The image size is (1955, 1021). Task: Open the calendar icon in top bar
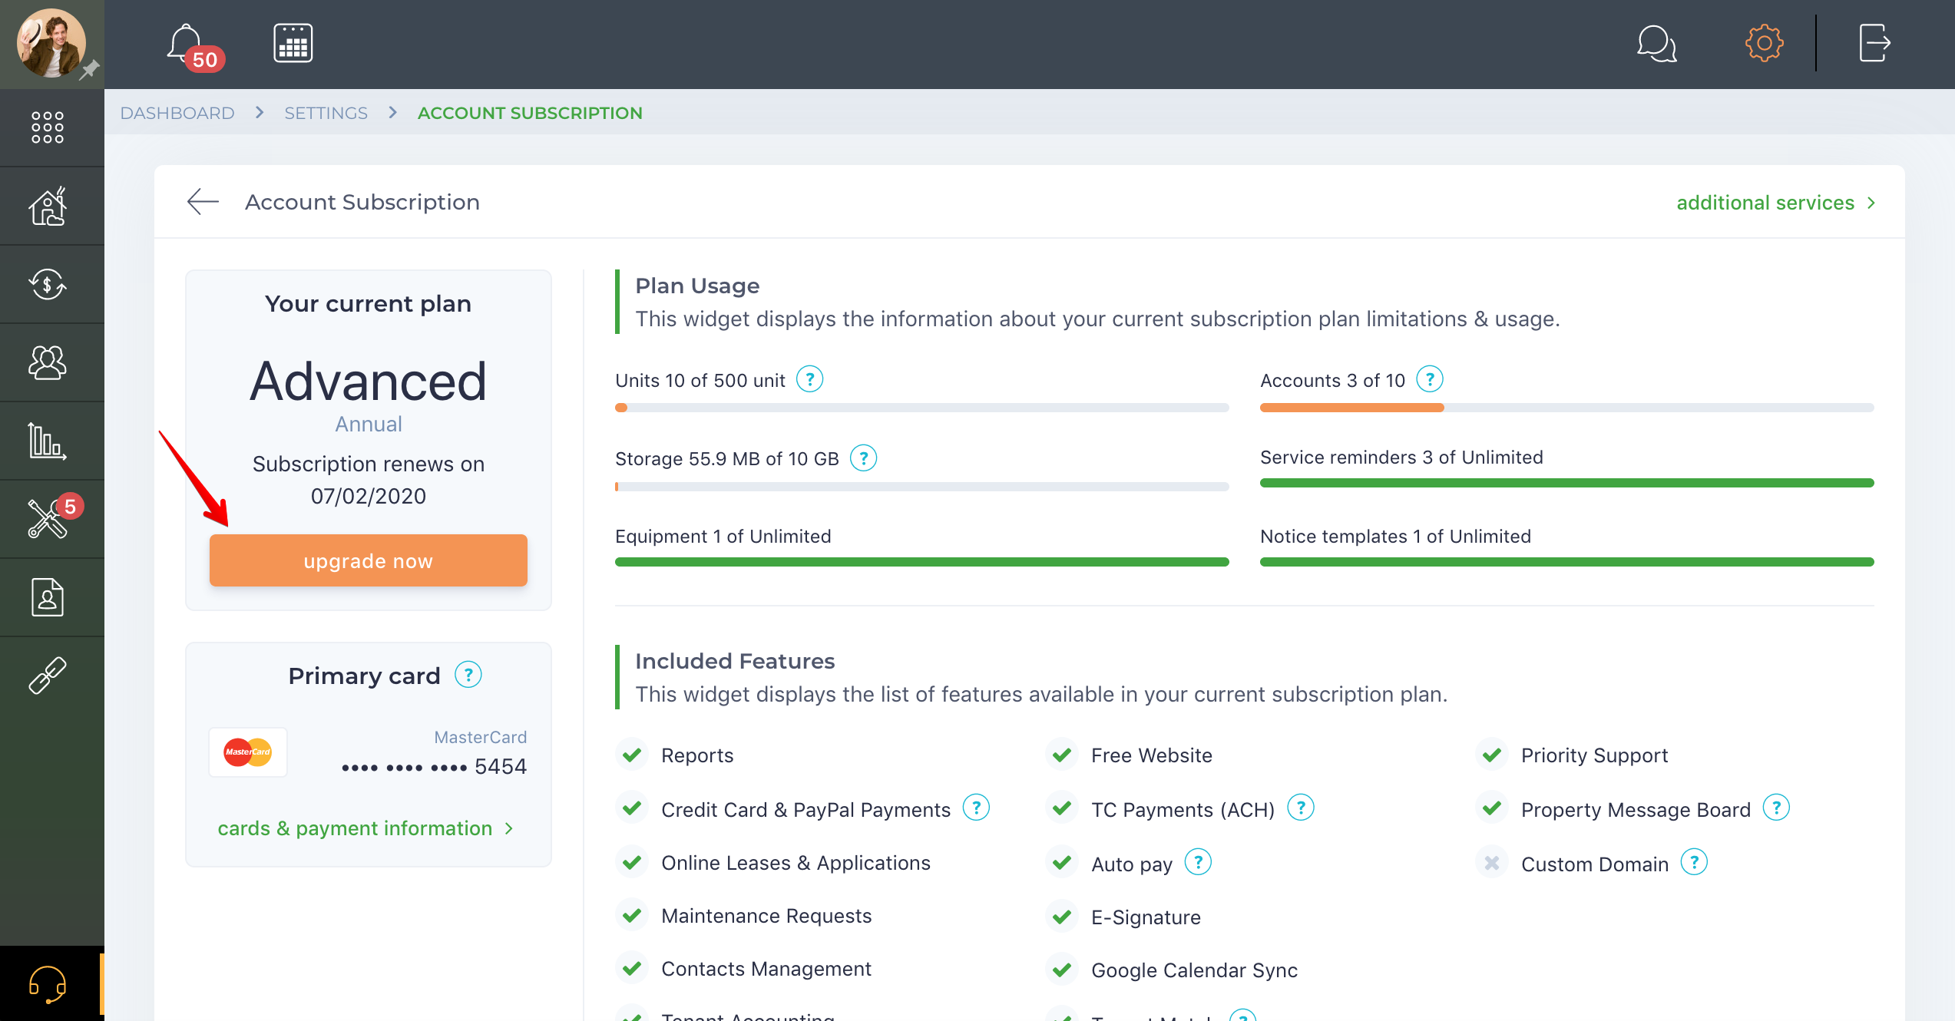tap(293, 43)
